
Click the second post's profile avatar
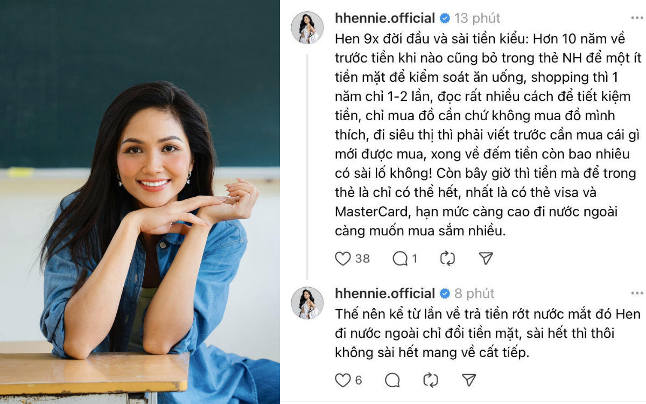[307, 303]
